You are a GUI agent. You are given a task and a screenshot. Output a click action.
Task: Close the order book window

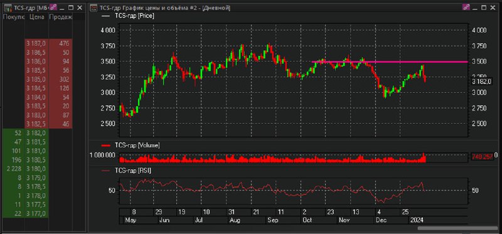[x=80, y=8]
